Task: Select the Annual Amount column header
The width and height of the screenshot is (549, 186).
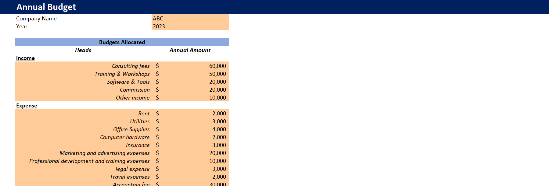Action: pyautogui.click(x=190, y=50)
